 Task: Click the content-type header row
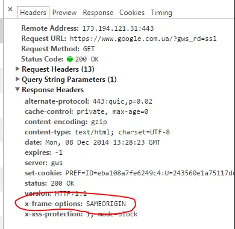point(97,132)
